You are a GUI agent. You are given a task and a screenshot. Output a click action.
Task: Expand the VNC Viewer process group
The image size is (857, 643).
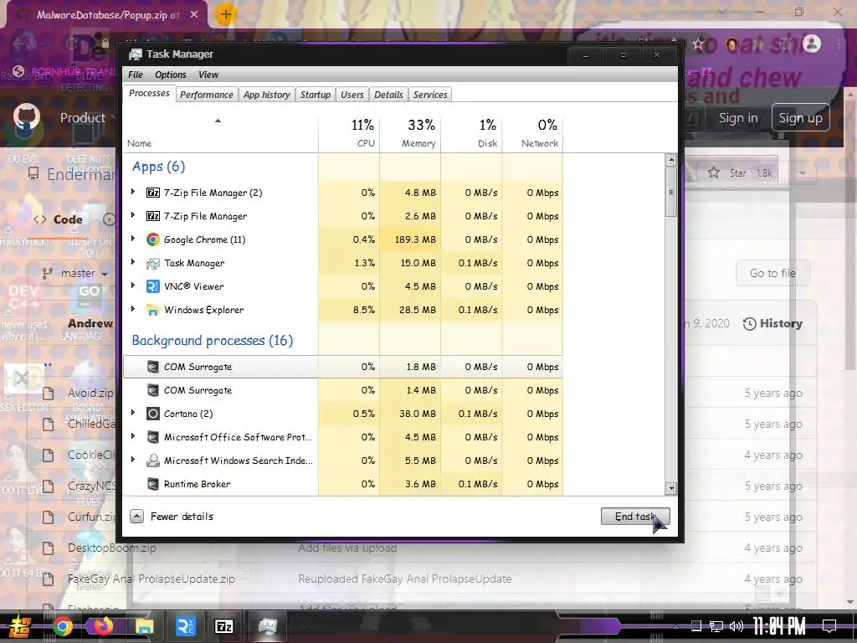(133, 285)
